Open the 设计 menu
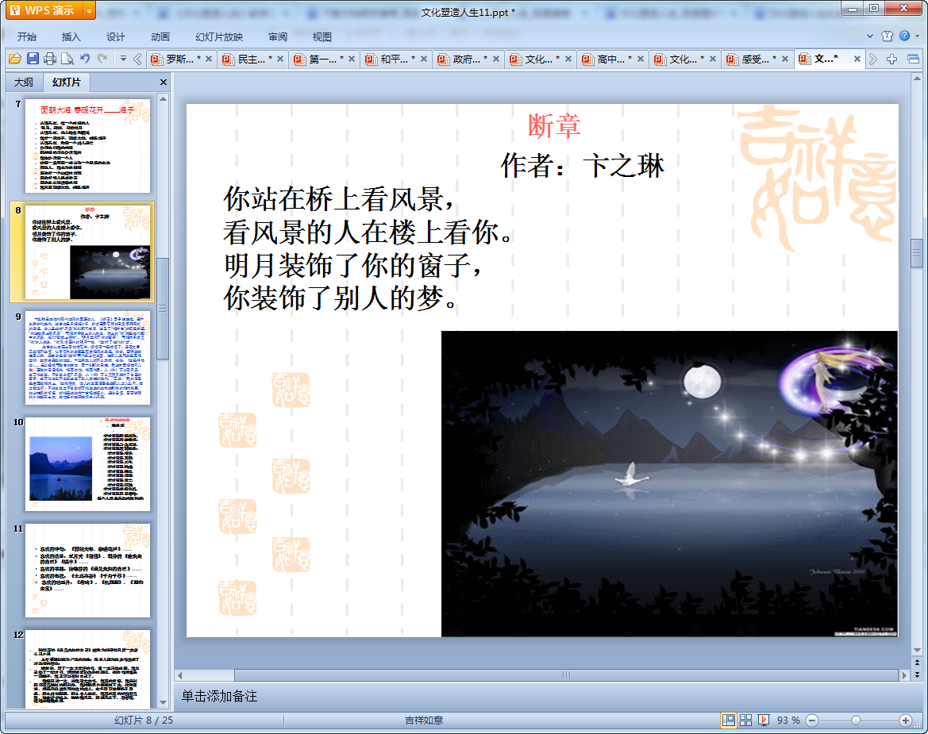 [x=115, y=37]
